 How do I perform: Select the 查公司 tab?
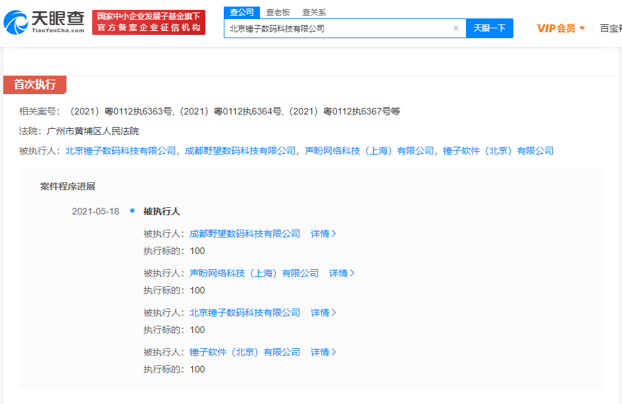pos(242,13)
